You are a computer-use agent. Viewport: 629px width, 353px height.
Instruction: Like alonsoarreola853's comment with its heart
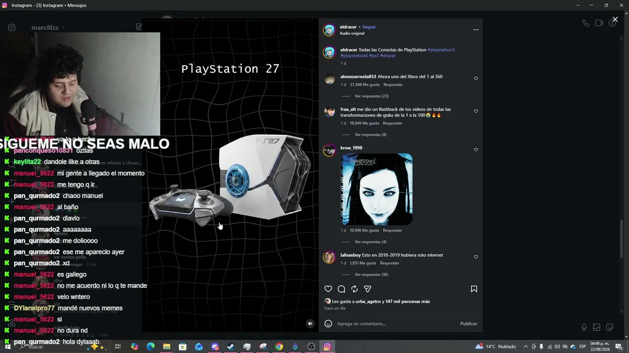coord(476,78)
